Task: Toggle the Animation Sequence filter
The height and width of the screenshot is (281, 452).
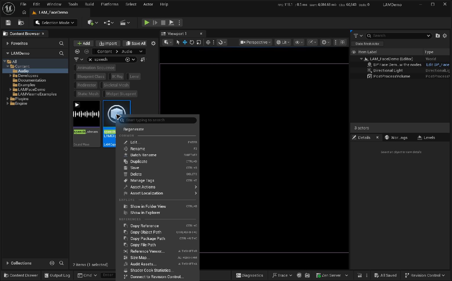Action: pyautogui.click(x=95, y=68)
